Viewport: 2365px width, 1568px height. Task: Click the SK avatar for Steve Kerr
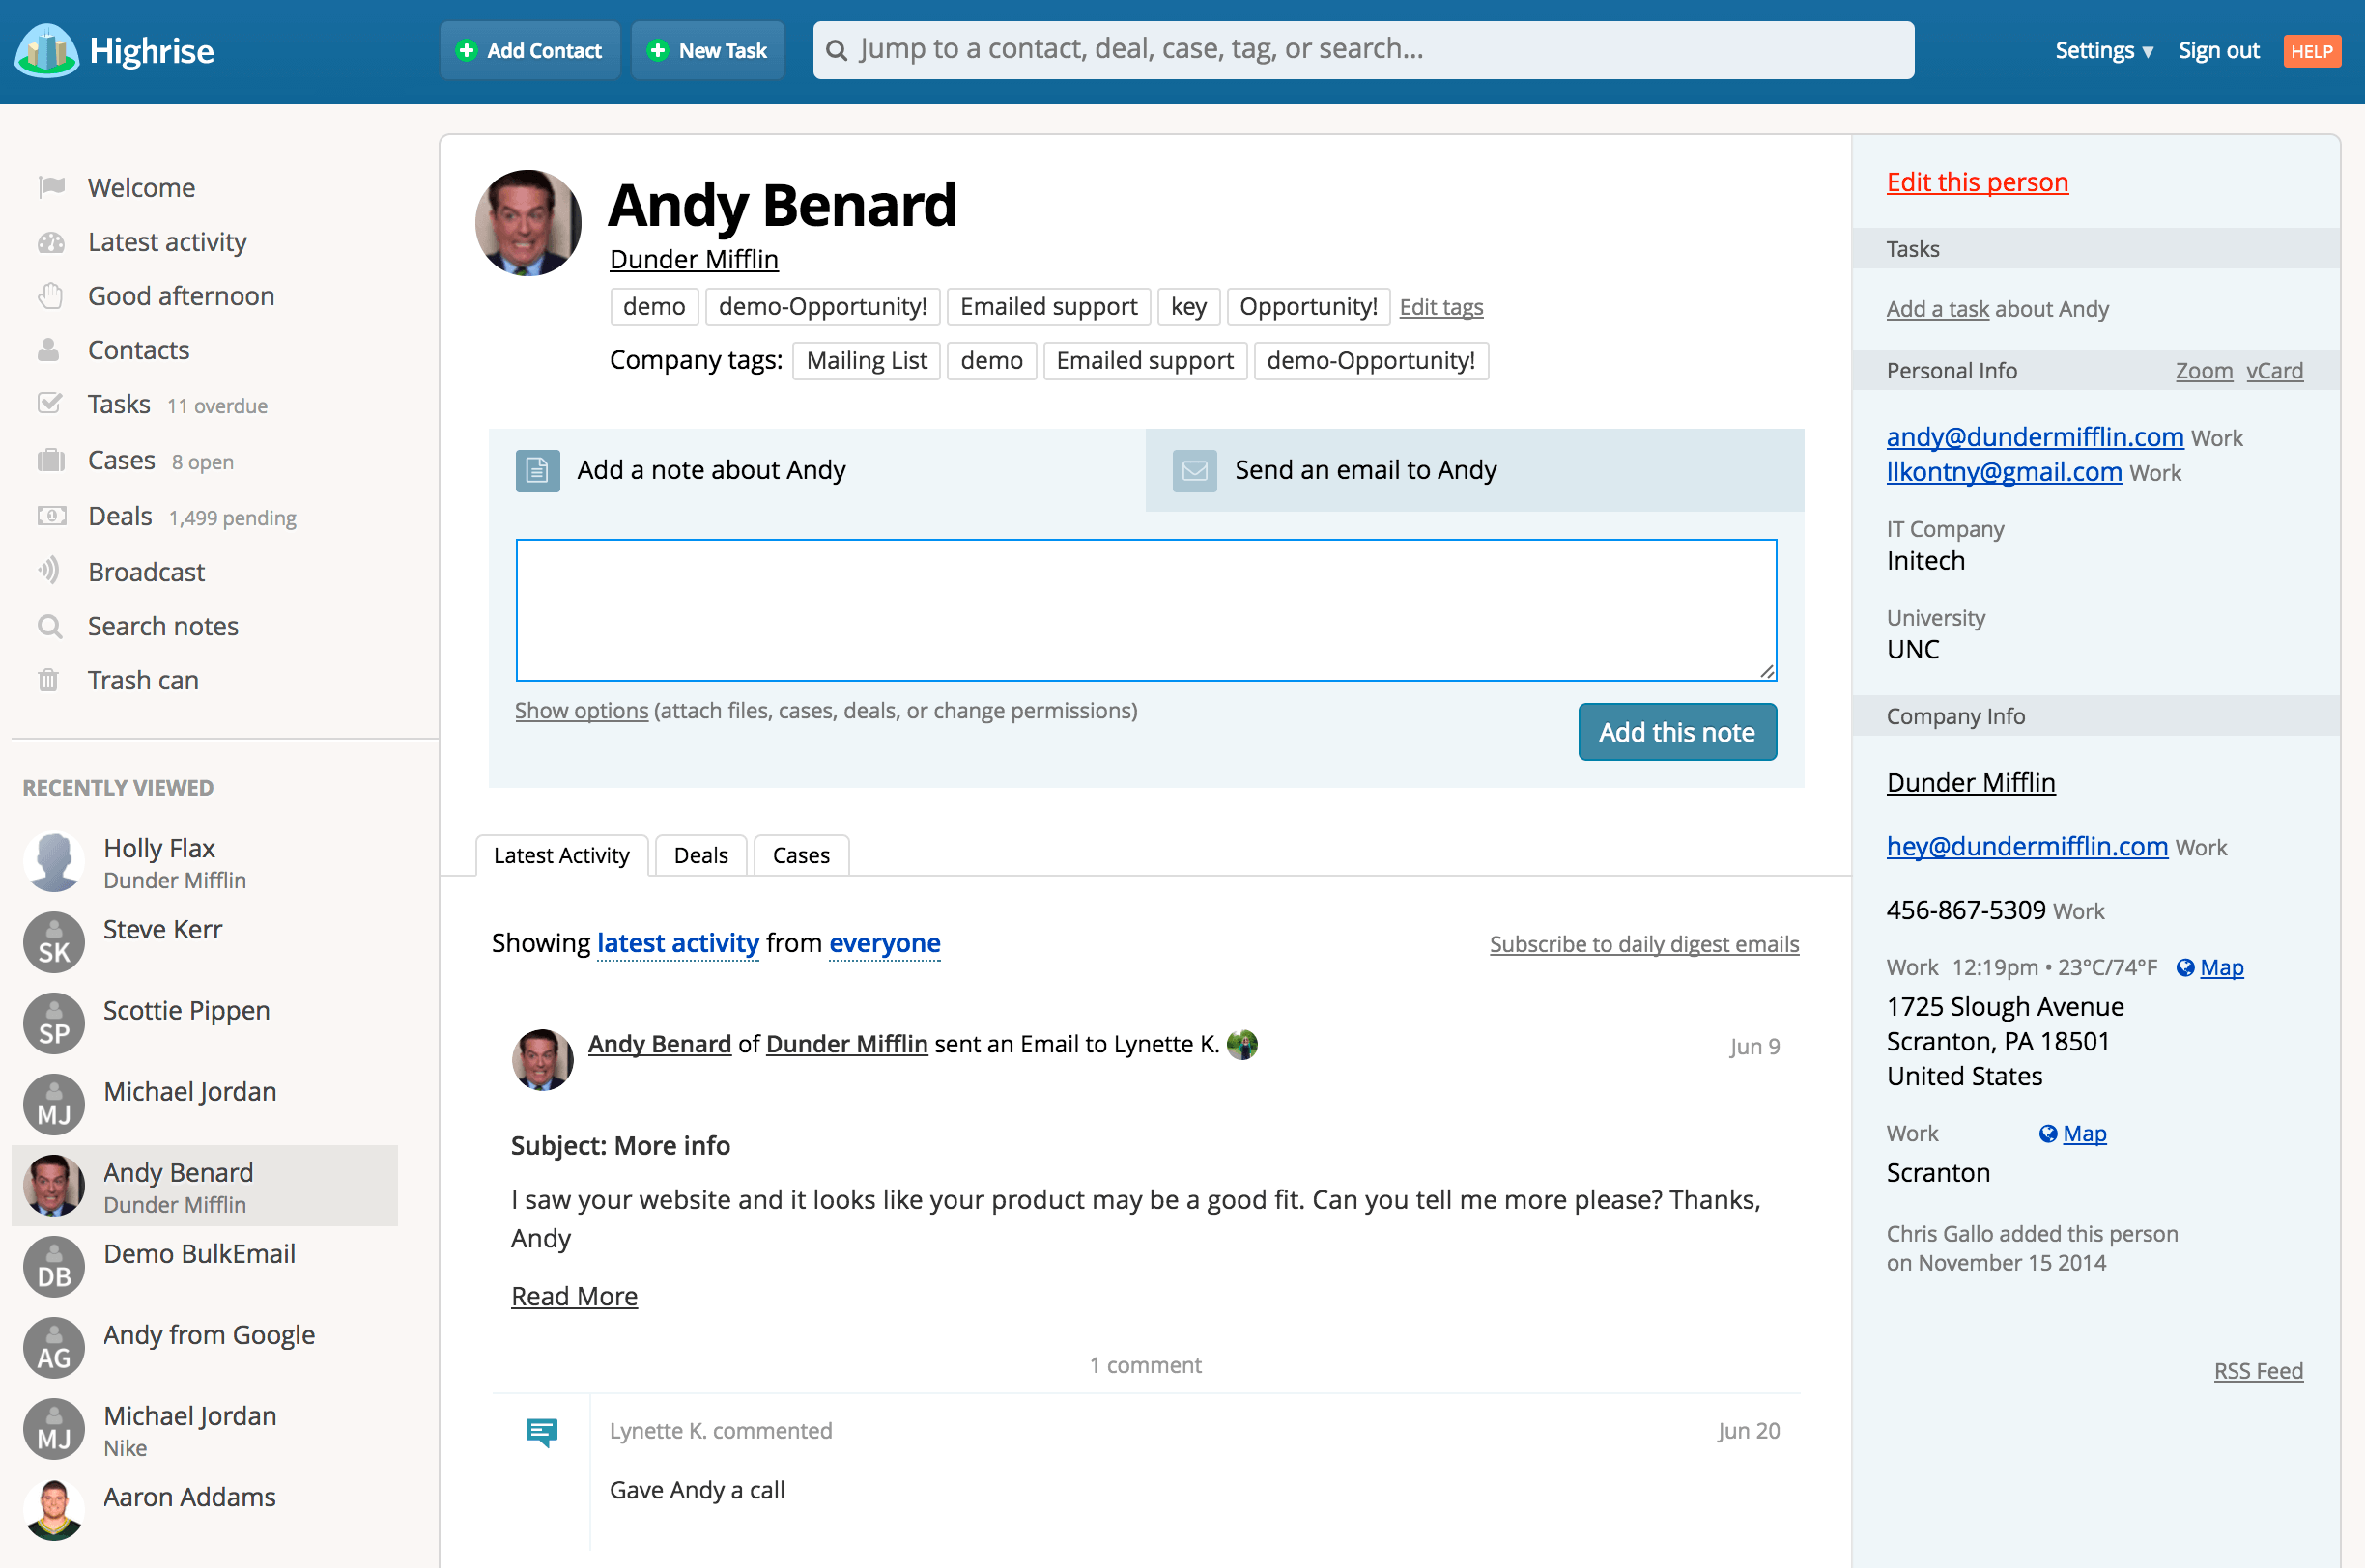point(54,942)
